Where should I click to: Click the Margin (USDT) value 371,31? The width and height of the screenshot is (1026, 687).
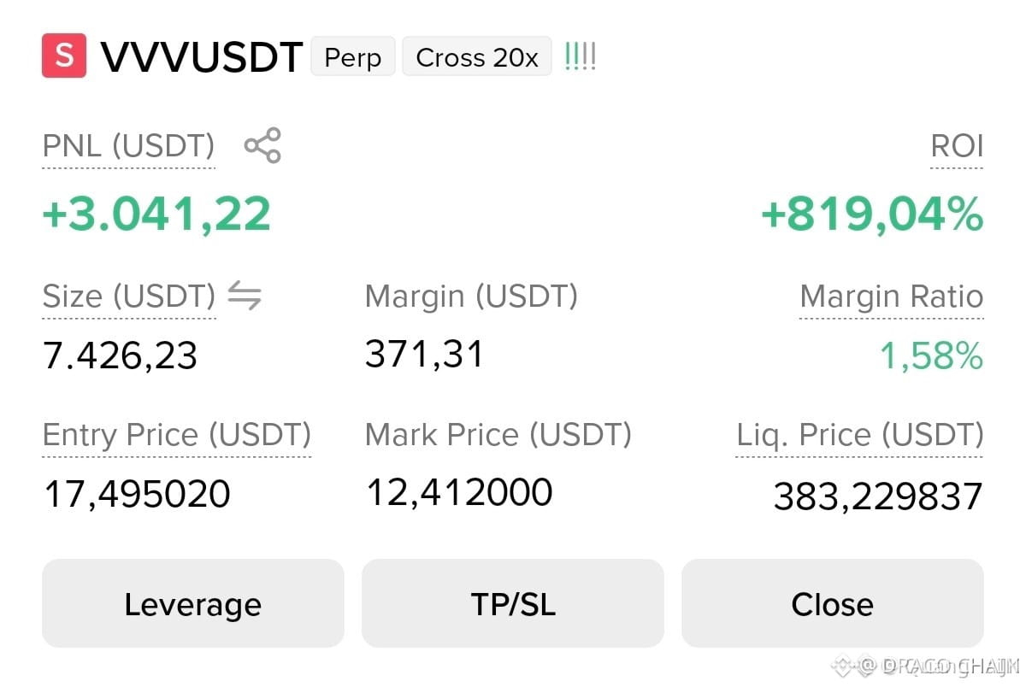pyautogui.click(x=424, y=354)
